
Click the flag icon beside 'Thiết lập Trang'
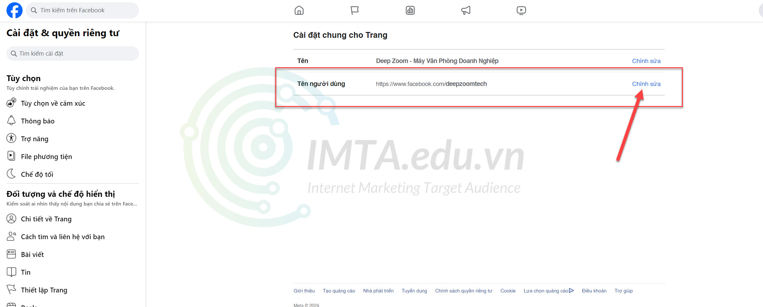tap(11, 290)
